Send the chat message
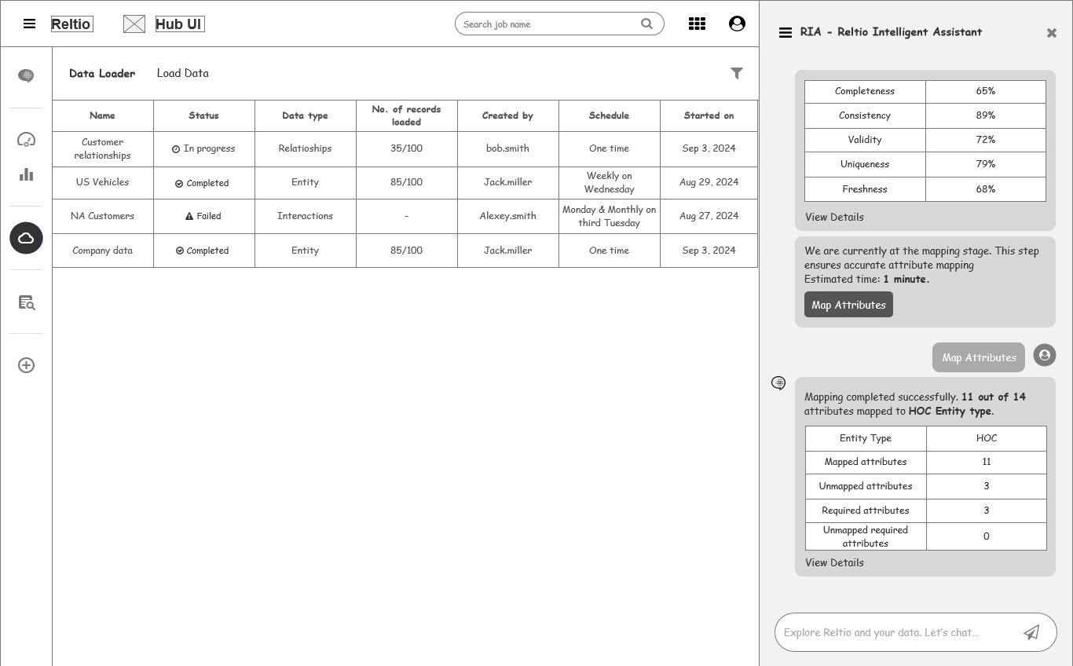Screen dimensions: 1073x666 pyautogui.click(x=1031, y=632)
